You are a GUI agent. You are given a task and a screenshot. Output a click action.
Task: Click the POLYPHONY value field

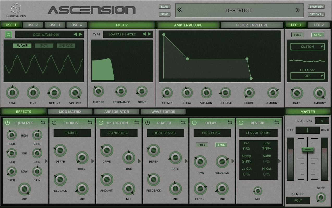point(322,121)
